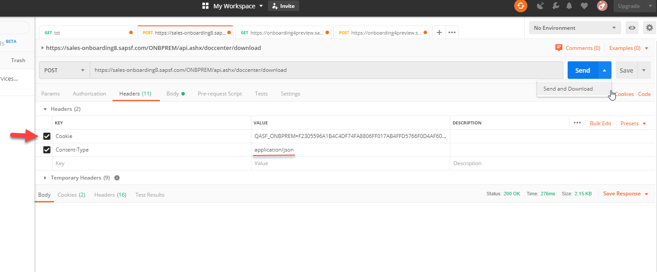Image resolution: width=657 pixels, height=272 pixels.
Task: Open the Params tab
Action: point(50,94)
